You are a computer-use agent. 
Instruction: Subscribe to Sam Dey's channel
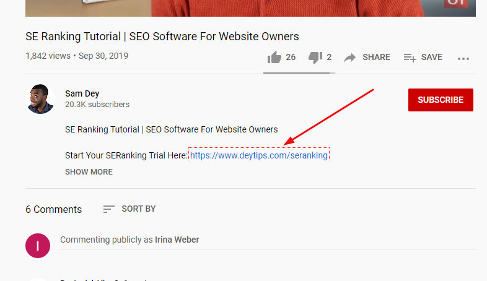441,100
